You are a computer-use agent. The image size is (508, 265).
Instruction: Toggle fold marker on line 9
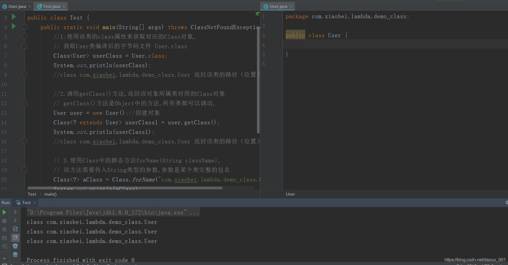pos(24,75)
